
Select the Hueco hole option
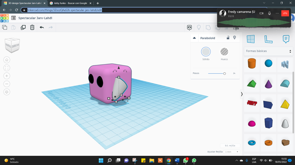(224, 52)
